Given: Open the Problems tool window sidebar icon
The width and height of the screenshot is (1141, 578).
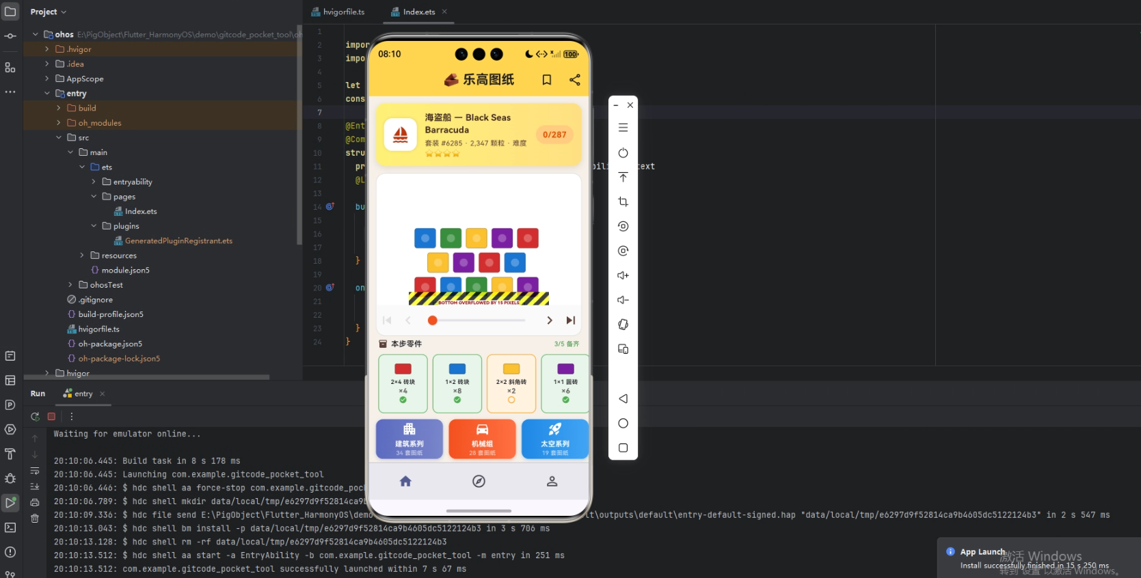Looking at the screenshot, I should (10, 552).
